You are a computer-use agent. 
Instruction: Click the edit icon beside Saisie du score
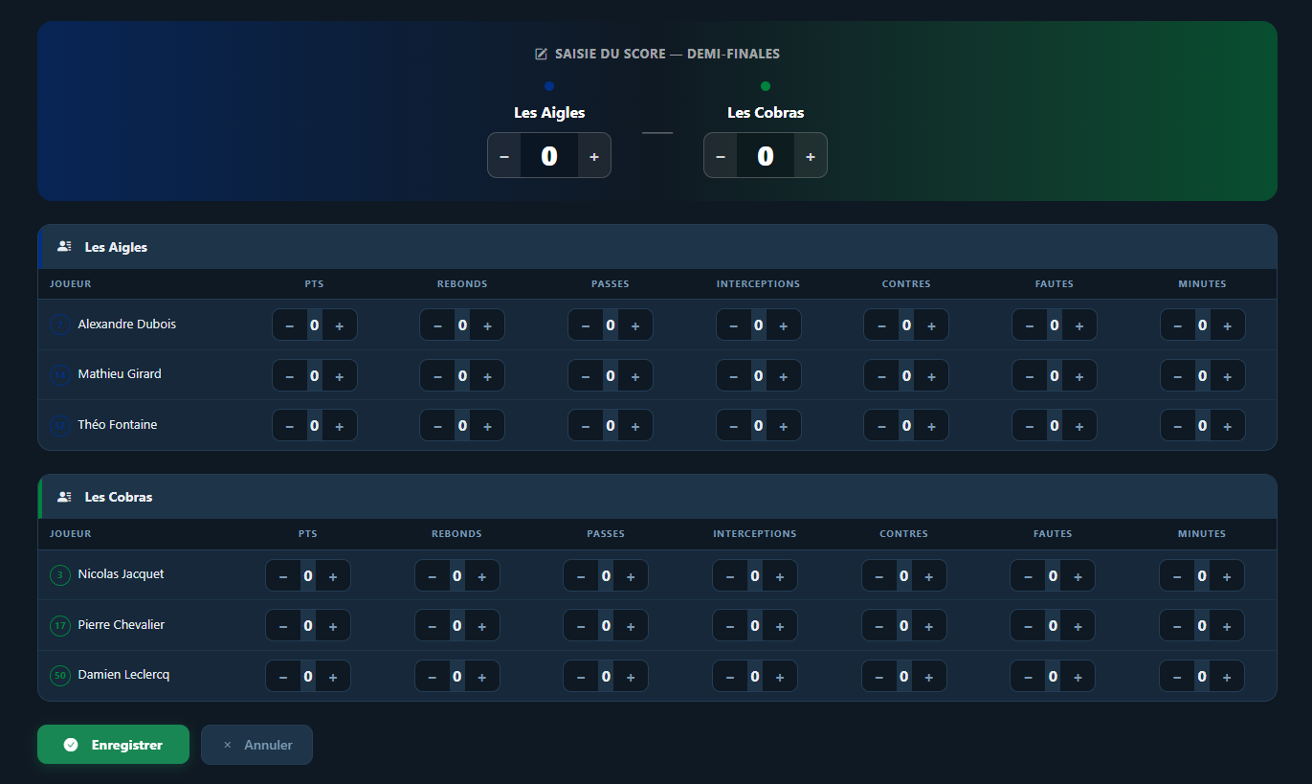[541, 55]
